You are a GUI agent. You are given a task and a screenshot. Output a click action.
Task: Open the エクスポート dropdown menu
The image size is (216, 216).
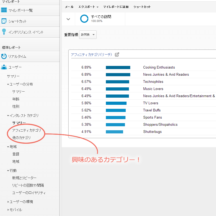(88, 7)
